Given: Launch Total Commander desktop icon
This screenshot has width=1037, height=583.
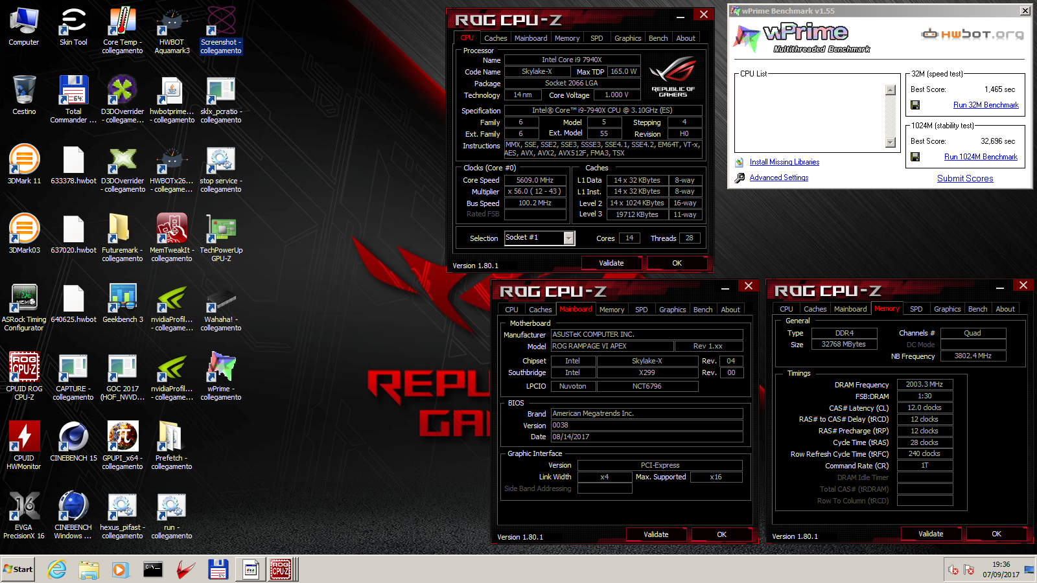Looking at the screenshot, I should coord(73,99).
